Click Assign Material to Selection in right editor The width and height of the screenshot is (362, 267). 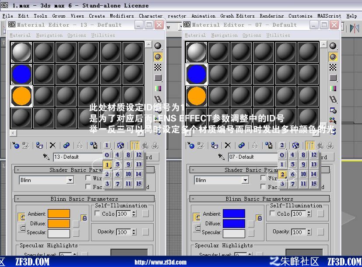pyautogui.click(x=214, y=146)
